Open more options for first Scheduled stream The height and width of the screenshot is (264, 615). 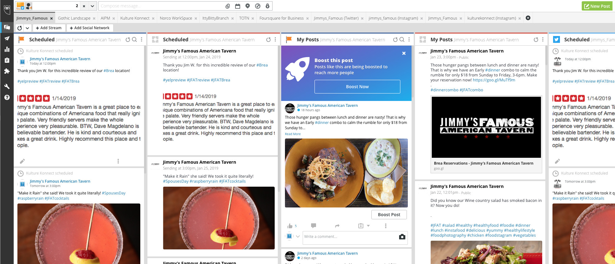[142, 39]
